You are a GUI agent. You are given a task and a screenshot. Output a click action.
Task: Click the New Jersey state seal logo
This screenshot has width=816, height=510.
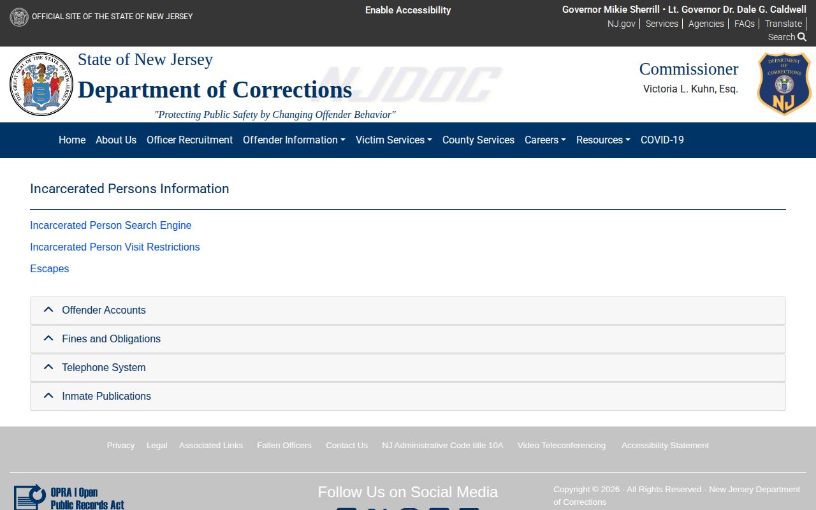point(41,84)
